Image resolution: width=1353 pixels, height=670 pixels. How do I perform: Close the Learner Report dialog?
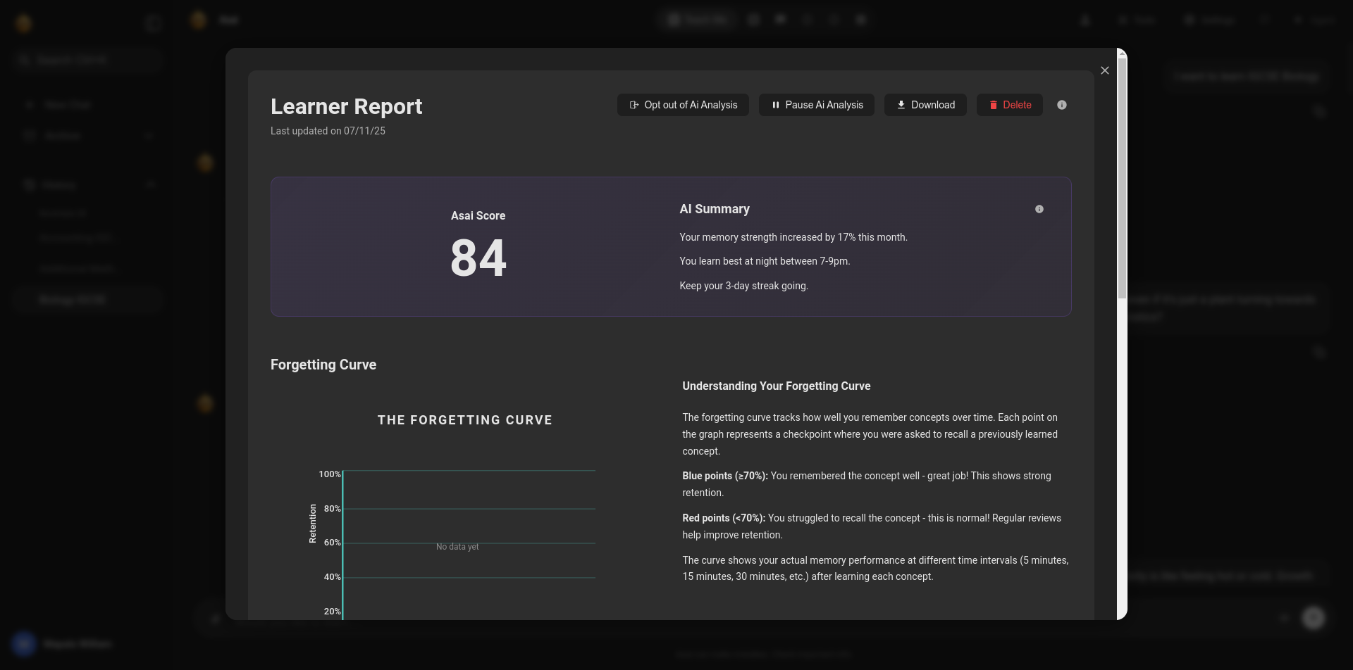[1104, 70]
